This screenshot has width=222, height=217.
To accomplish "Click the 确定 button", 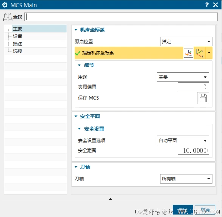I will click(183, 210).
